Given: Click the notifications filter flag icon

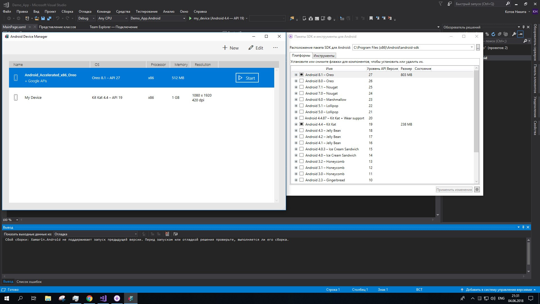Looking at the screenshot, I should point(441,4).
